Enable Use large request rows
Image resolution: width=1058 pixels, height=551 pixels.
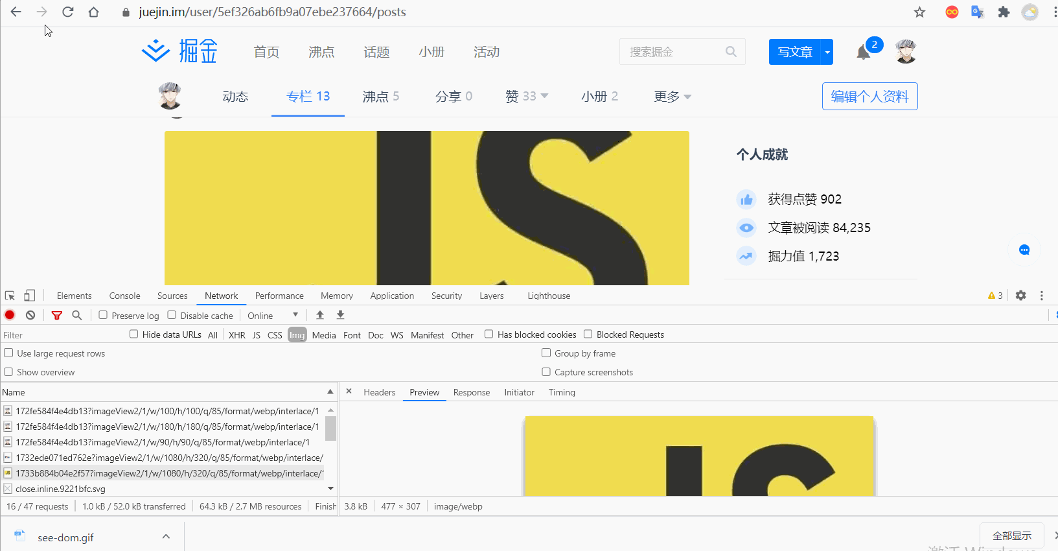point(9,353)
